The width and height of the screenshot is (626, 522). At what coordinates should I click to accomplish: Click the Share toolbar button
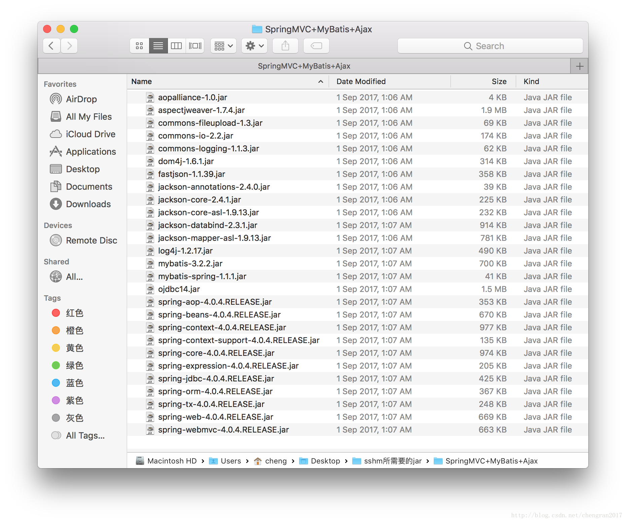pos(285,46)
